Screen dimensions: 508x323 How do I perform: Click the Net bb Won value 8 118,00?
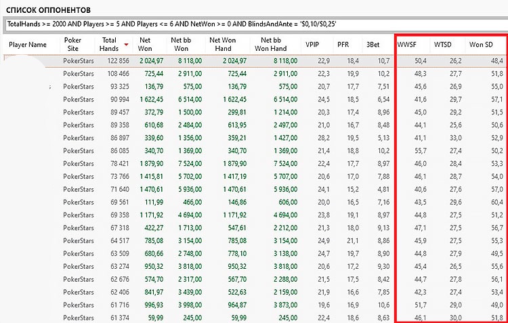tap(190, 60)
